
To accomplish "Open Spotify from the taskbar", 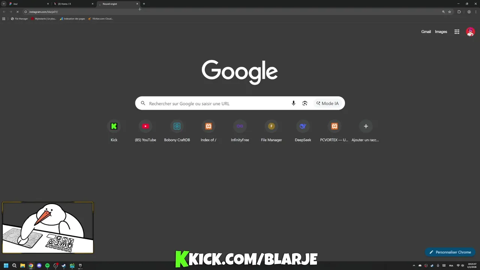I will [47, 265].
